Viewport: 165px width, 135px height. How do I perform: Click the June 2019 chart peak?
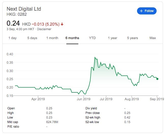95,58
